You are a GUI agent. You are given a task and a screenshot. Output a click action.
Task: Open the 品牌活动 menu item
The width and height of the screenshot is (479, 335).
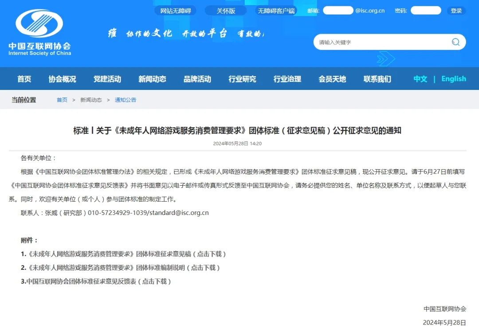coord(197,79)
